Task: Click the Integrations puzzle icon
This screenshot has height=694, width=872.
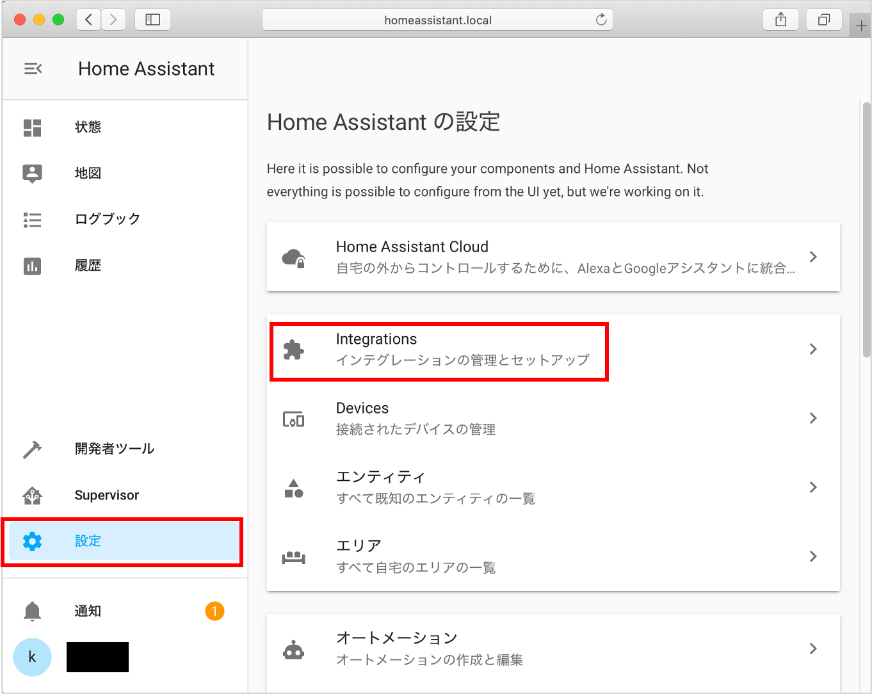Action: 294,350
